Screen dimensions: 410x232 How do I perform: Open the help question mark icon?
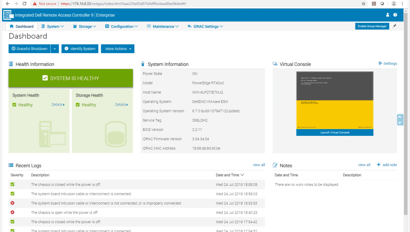tap(395, 15)
